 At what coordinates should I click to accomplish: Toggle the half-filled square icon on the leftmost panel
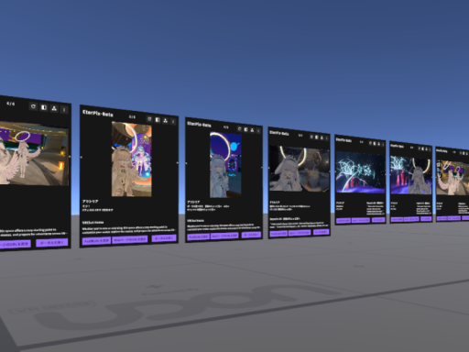tap(44, 107)
